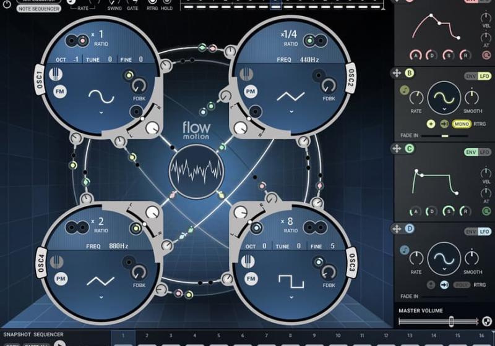Click the OSC3 side tab label
The image size is (495, 346).
click(x=351, y=263)
